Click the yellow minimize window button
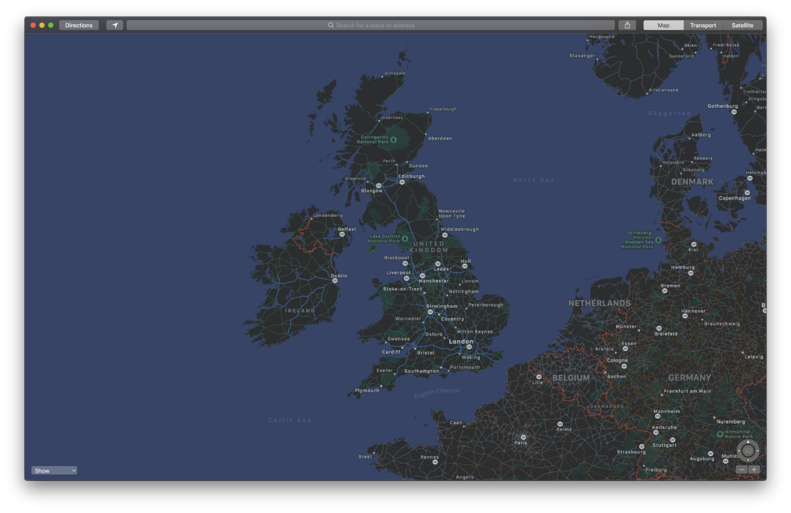 pos(42,26)
